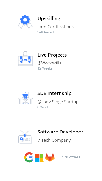Select the Live Projects heading

click(x=52, y=55)
